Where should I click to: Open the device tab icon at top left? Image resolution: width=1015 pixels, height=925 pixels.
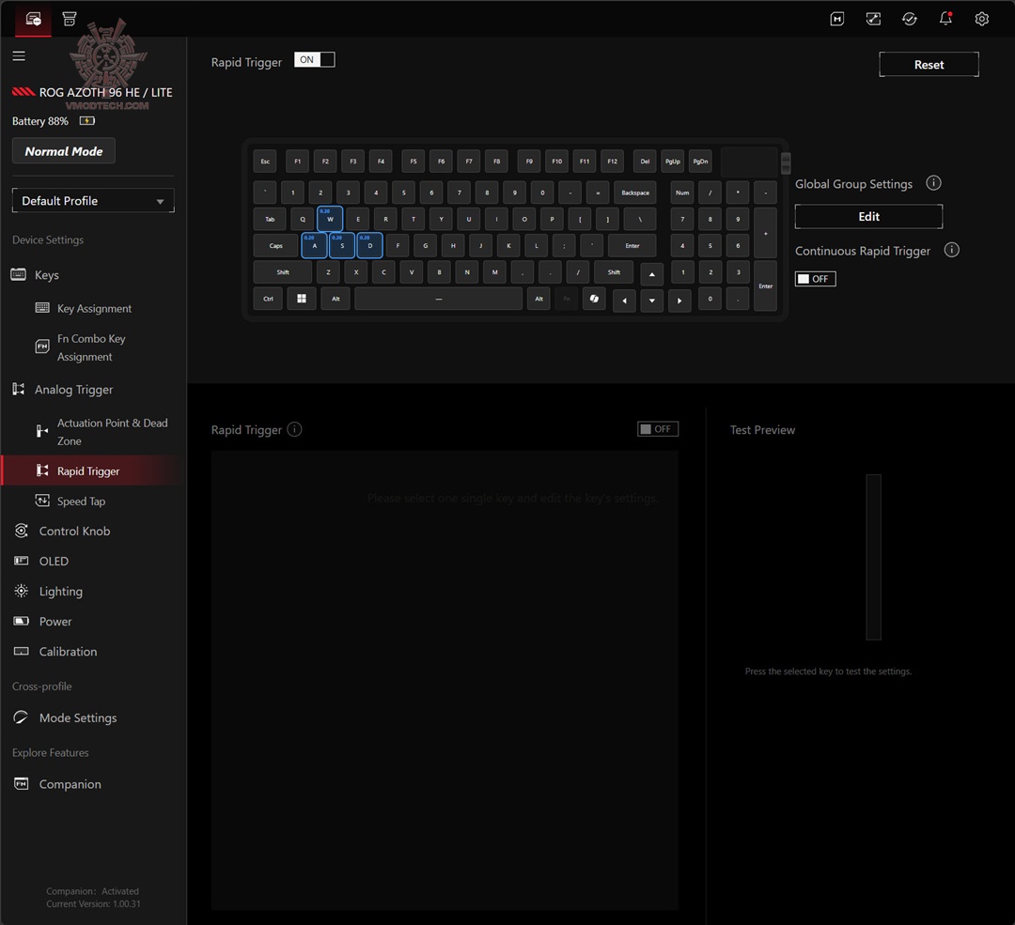(x=33, y=19)
